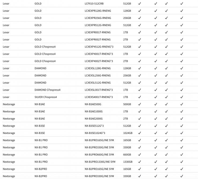Click model NX-B1PRO660G/INE SYM
The width and height of the screenshot is (198, 179).
(99, 154)
